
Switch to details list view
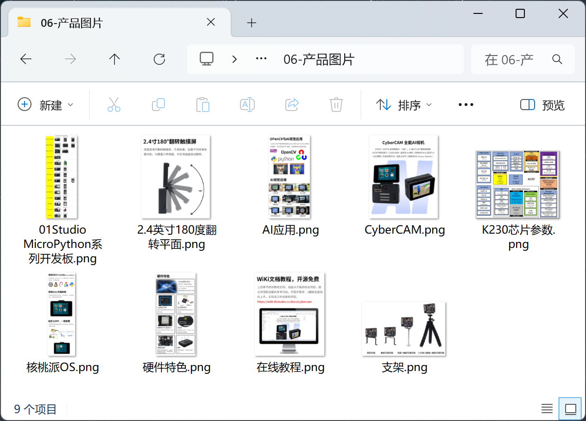(547, 409)
